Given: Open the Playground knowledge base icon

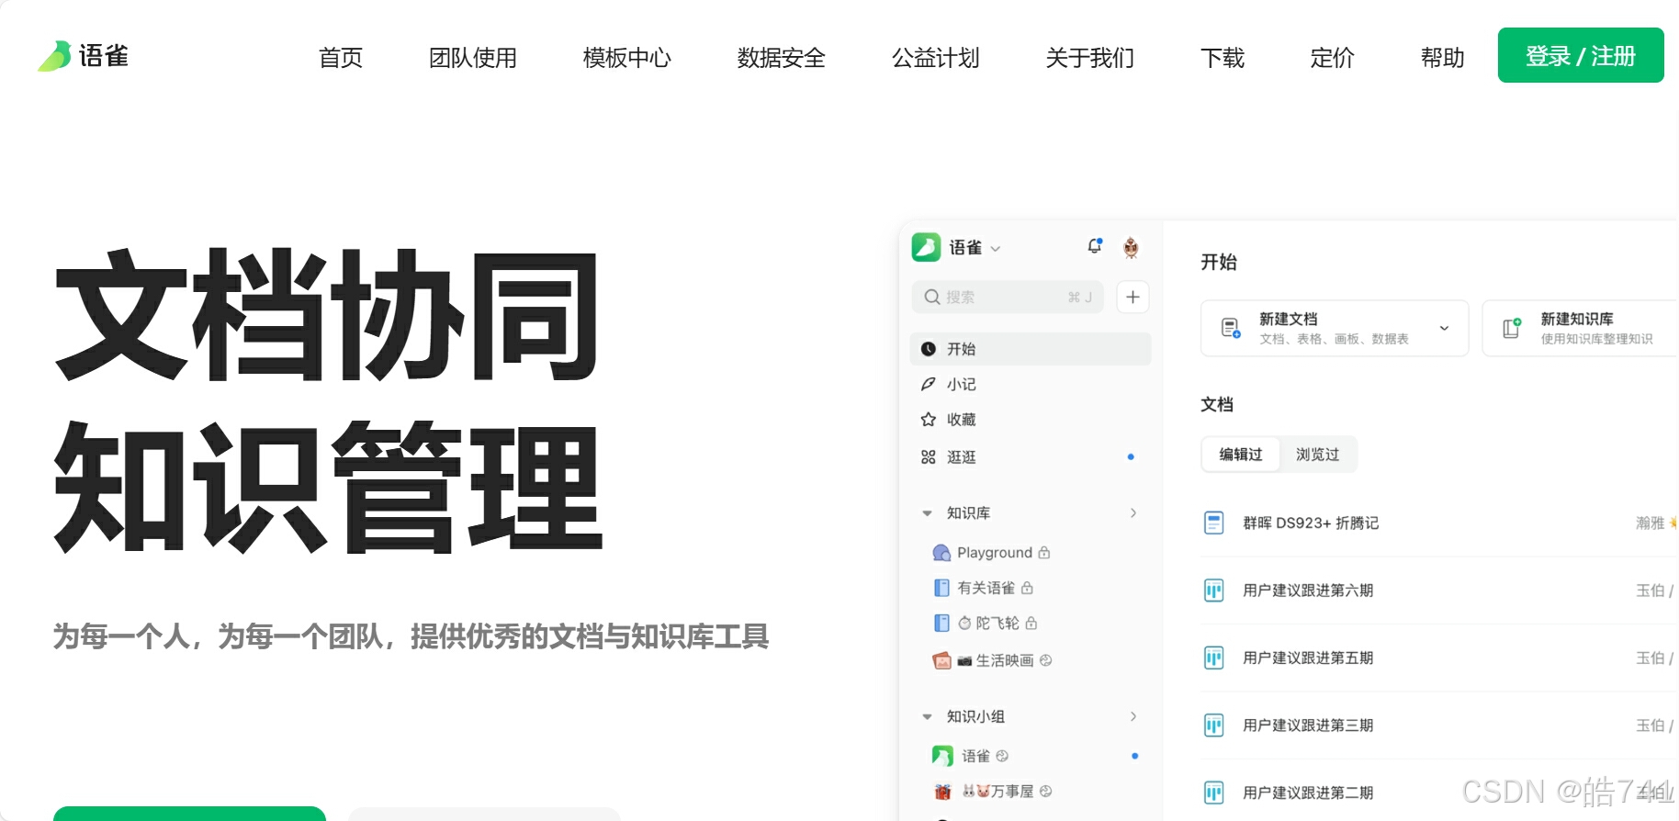Looking at the screenshot, I should coord(941,553).
